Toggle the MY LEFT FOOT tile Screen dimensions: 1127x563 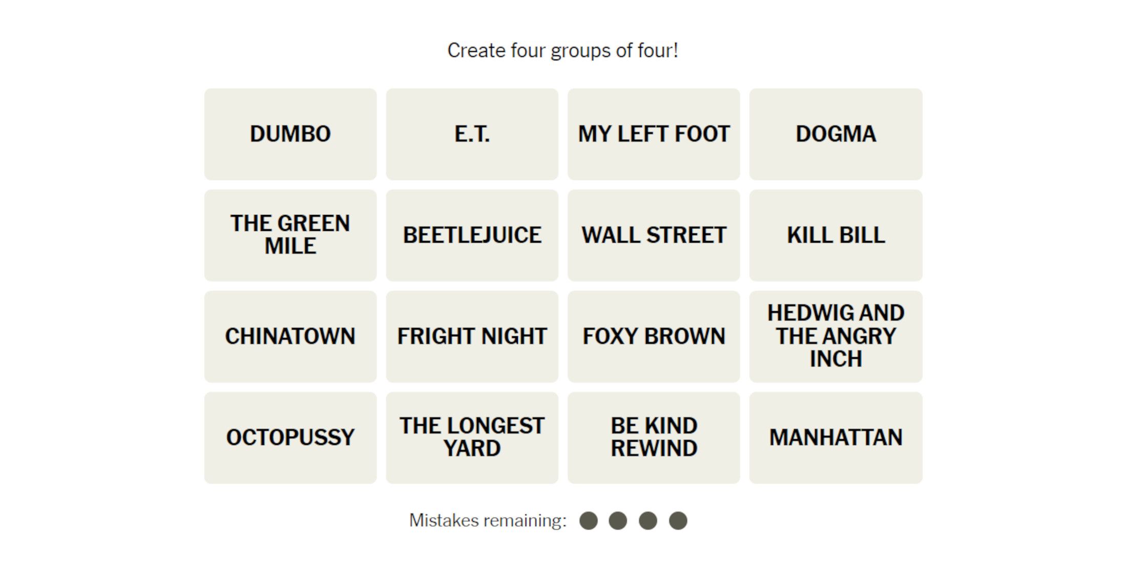(x=654, y=134)
